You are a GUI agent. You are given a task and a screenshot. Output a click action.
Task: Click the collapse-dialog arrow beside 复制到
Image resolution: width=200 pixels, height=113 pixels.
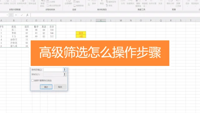click(65, 74)
